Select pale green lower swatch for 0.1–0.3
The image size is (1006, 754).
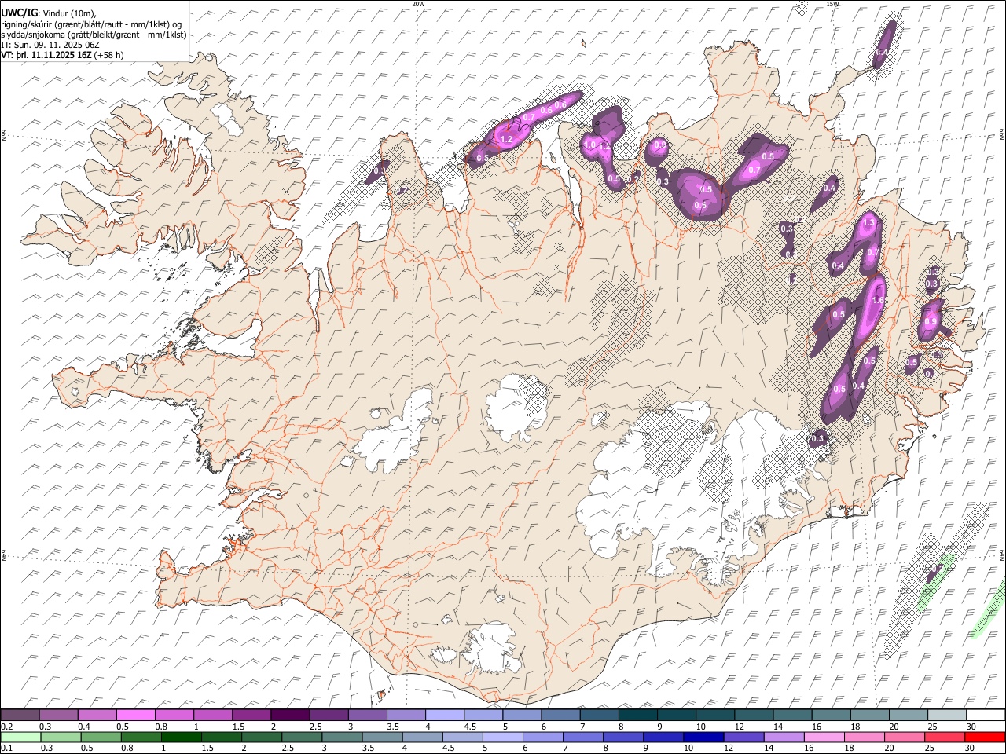[x=21, y=737]
